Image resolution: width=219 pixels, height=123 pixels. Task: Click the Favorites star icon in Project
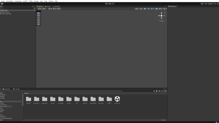pyautogui.click(x=162, y=91)
